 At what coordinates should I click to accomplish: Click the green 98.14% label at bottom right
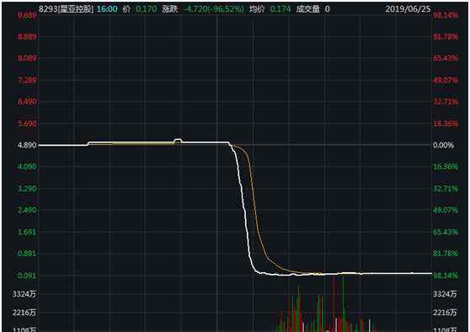446,276
